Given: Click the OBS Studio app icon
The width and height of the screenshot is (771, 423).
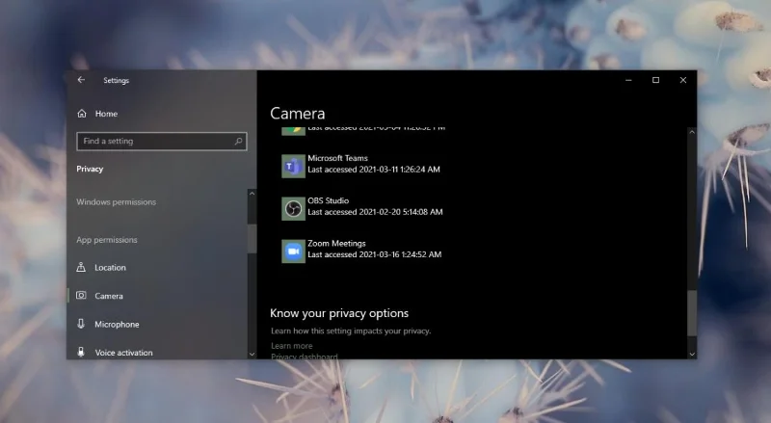Looking at the screenshot, I should [x=293, y=208].
